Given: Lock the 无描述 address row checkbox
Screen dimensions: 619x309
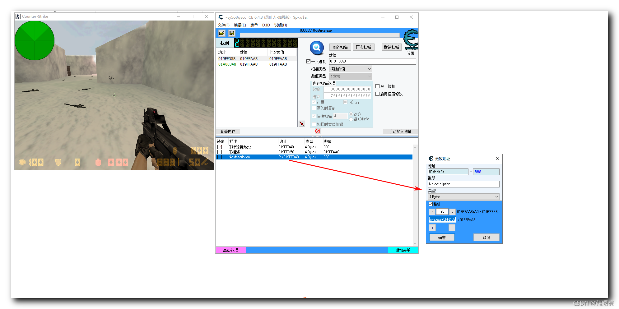Looking at the screenshot, I should click(x=220, y=152).
